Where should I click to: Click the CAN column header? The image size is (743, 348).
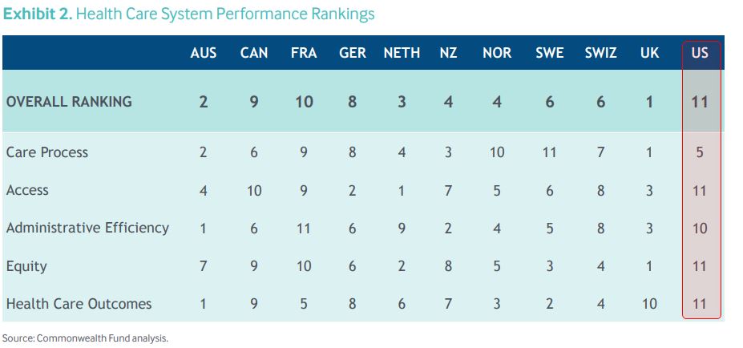click(x=254, y=53)
